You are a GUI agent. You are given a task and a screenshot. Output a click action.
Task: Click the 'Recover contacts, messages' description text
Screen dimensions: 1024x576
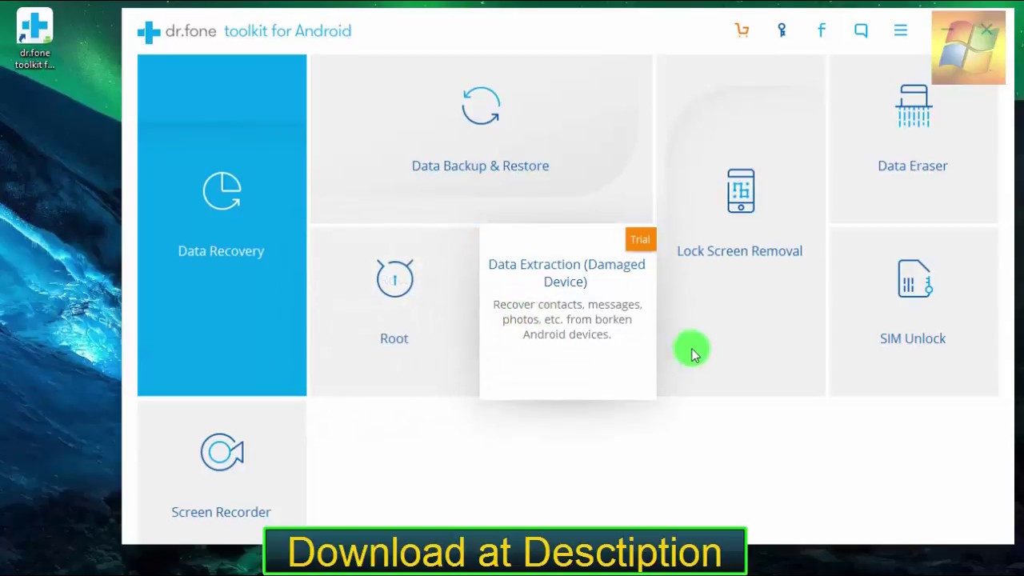[x=567, y=319]
